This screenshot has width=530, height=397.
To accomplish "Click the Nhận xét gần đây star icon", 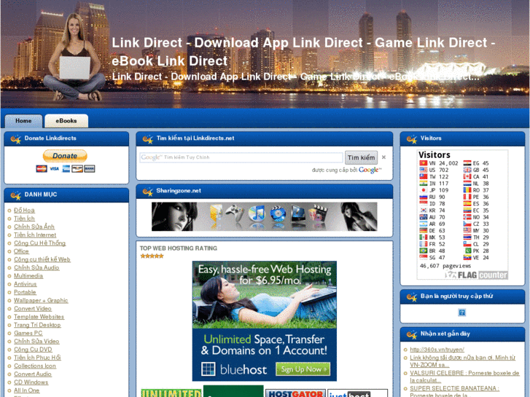I will 412,334.
